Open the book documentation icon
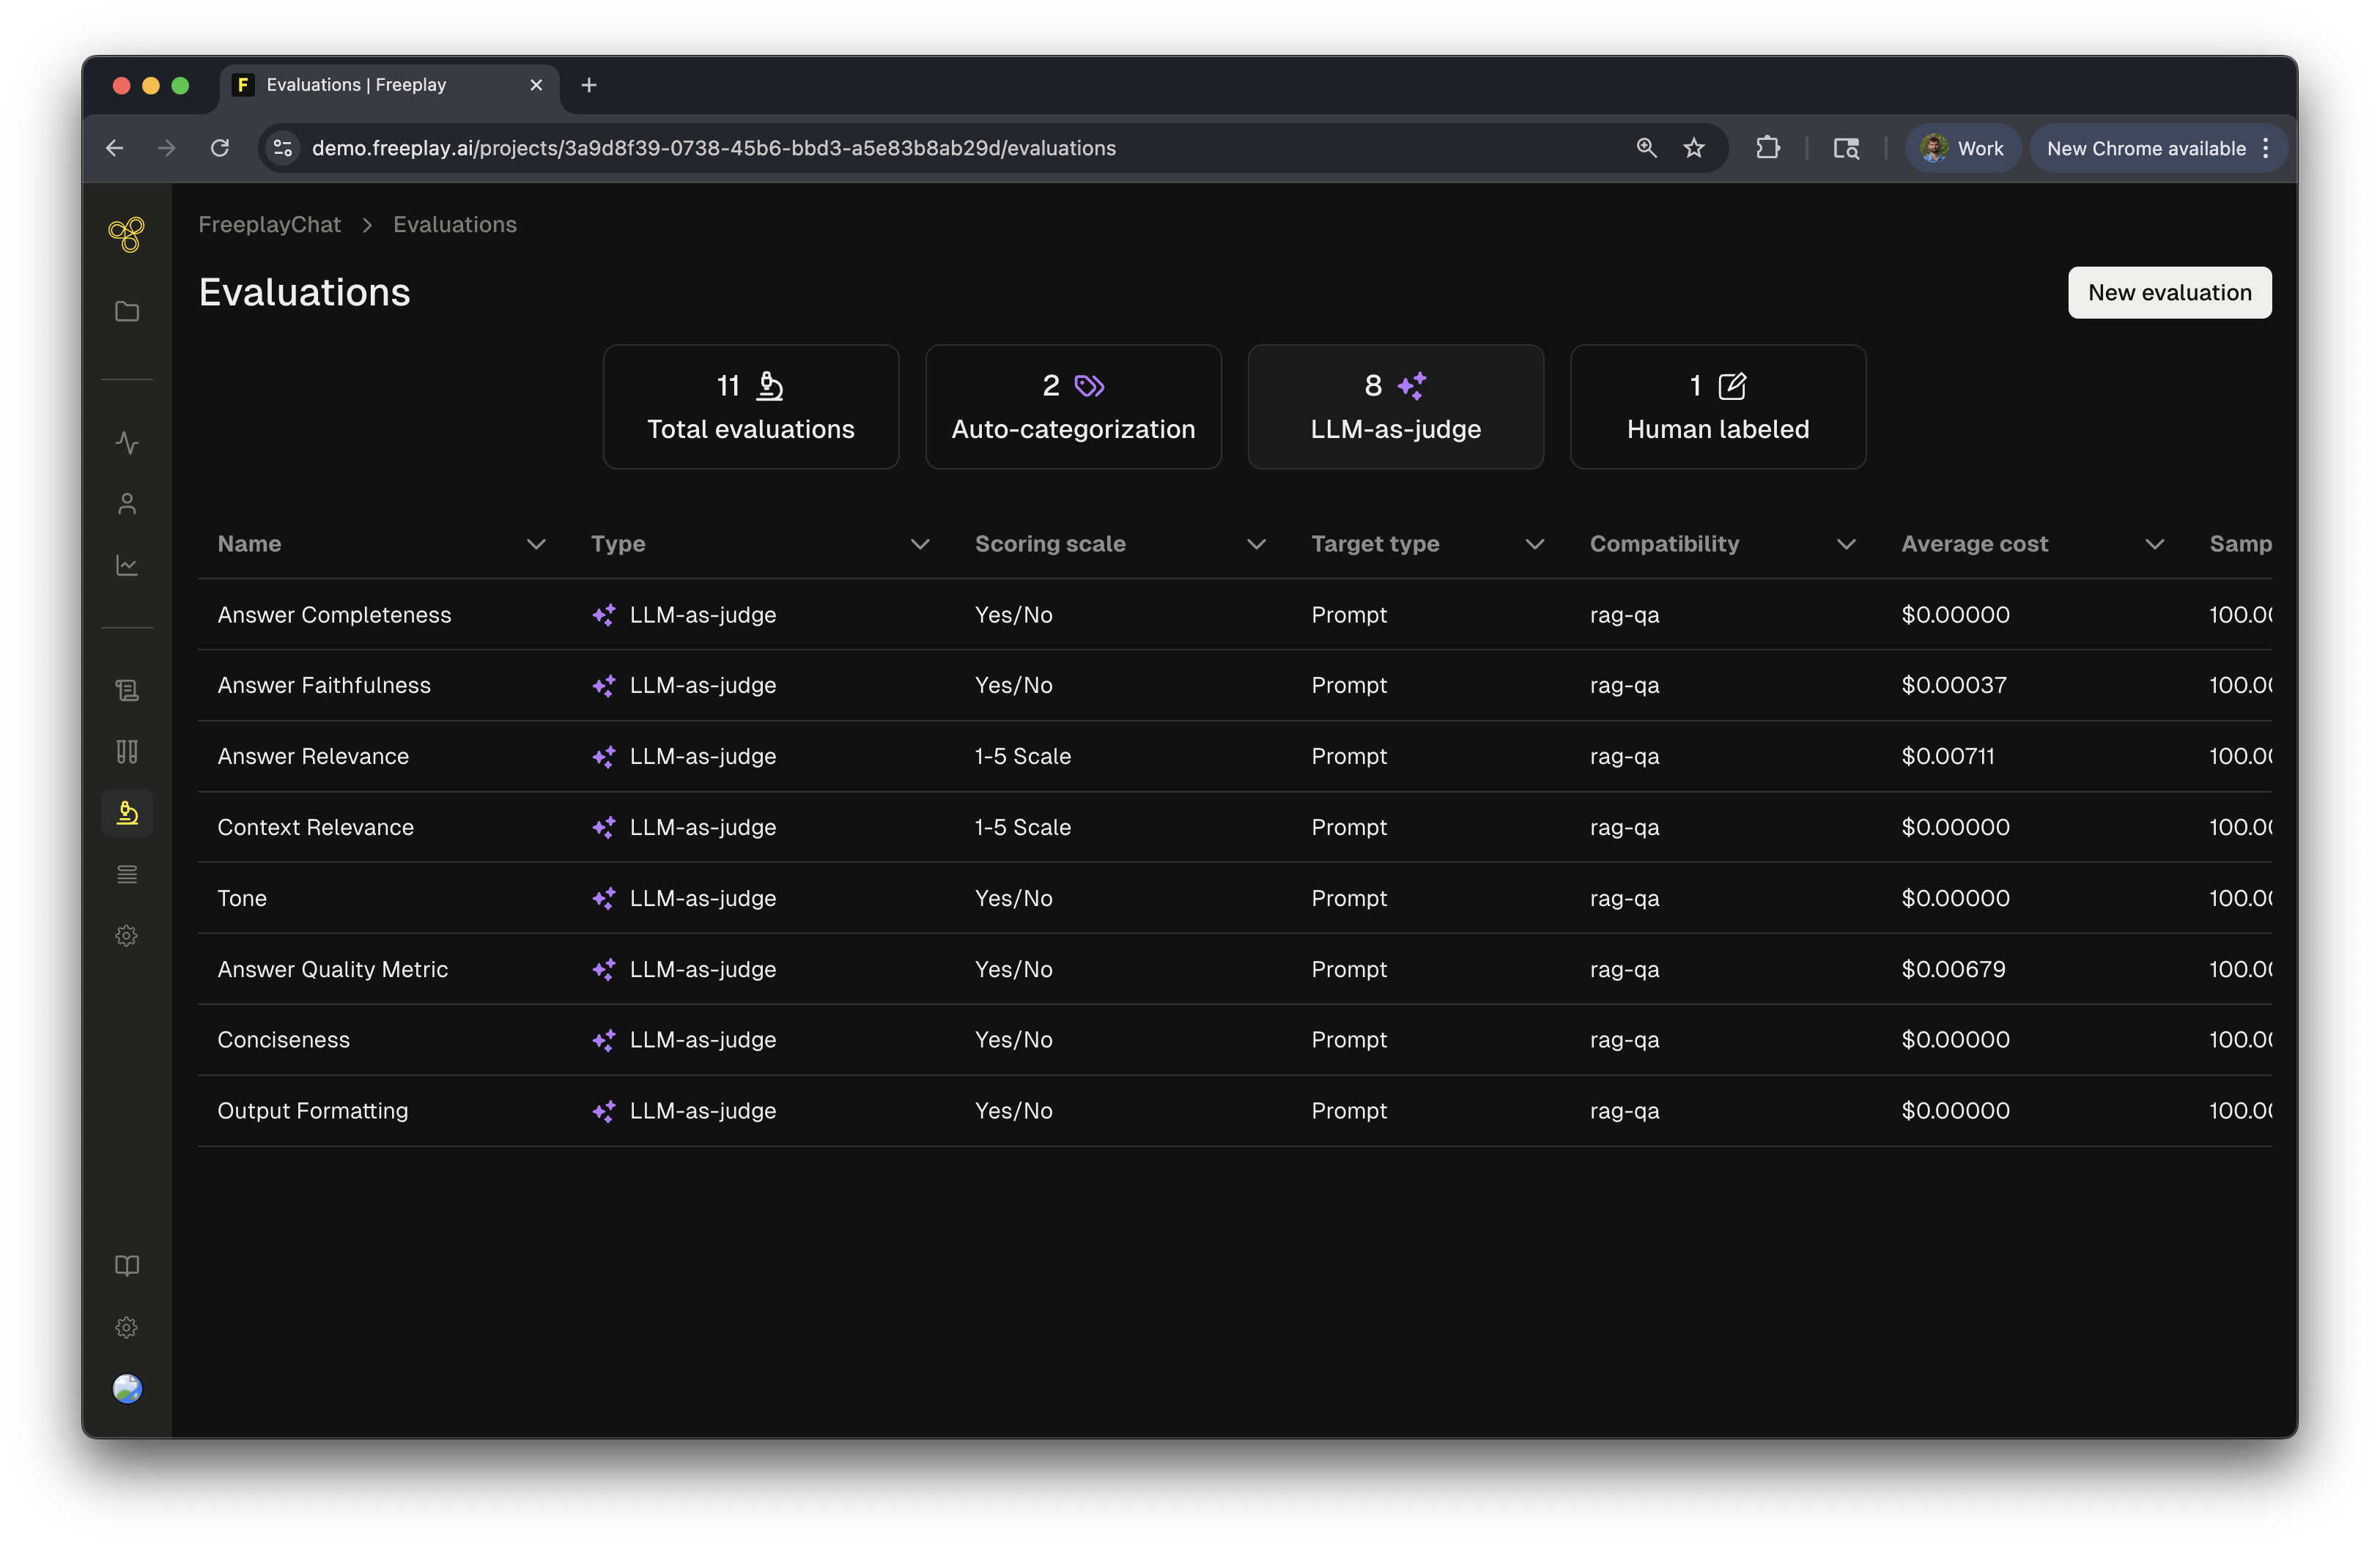The height and width of the screenshot is (1547, 2380). (127, 1266)
